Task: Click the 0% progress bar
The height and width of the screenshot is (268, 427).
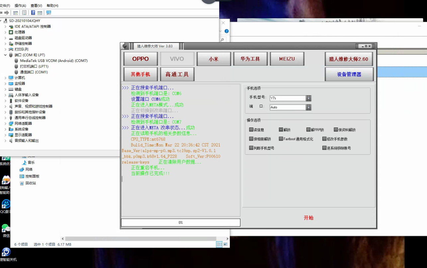Action: click(181, 223)
